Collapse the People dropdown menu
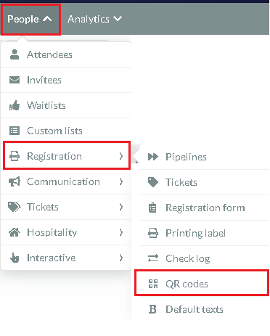The width and height of the screenshot is (270, 336). coord(30,19)
